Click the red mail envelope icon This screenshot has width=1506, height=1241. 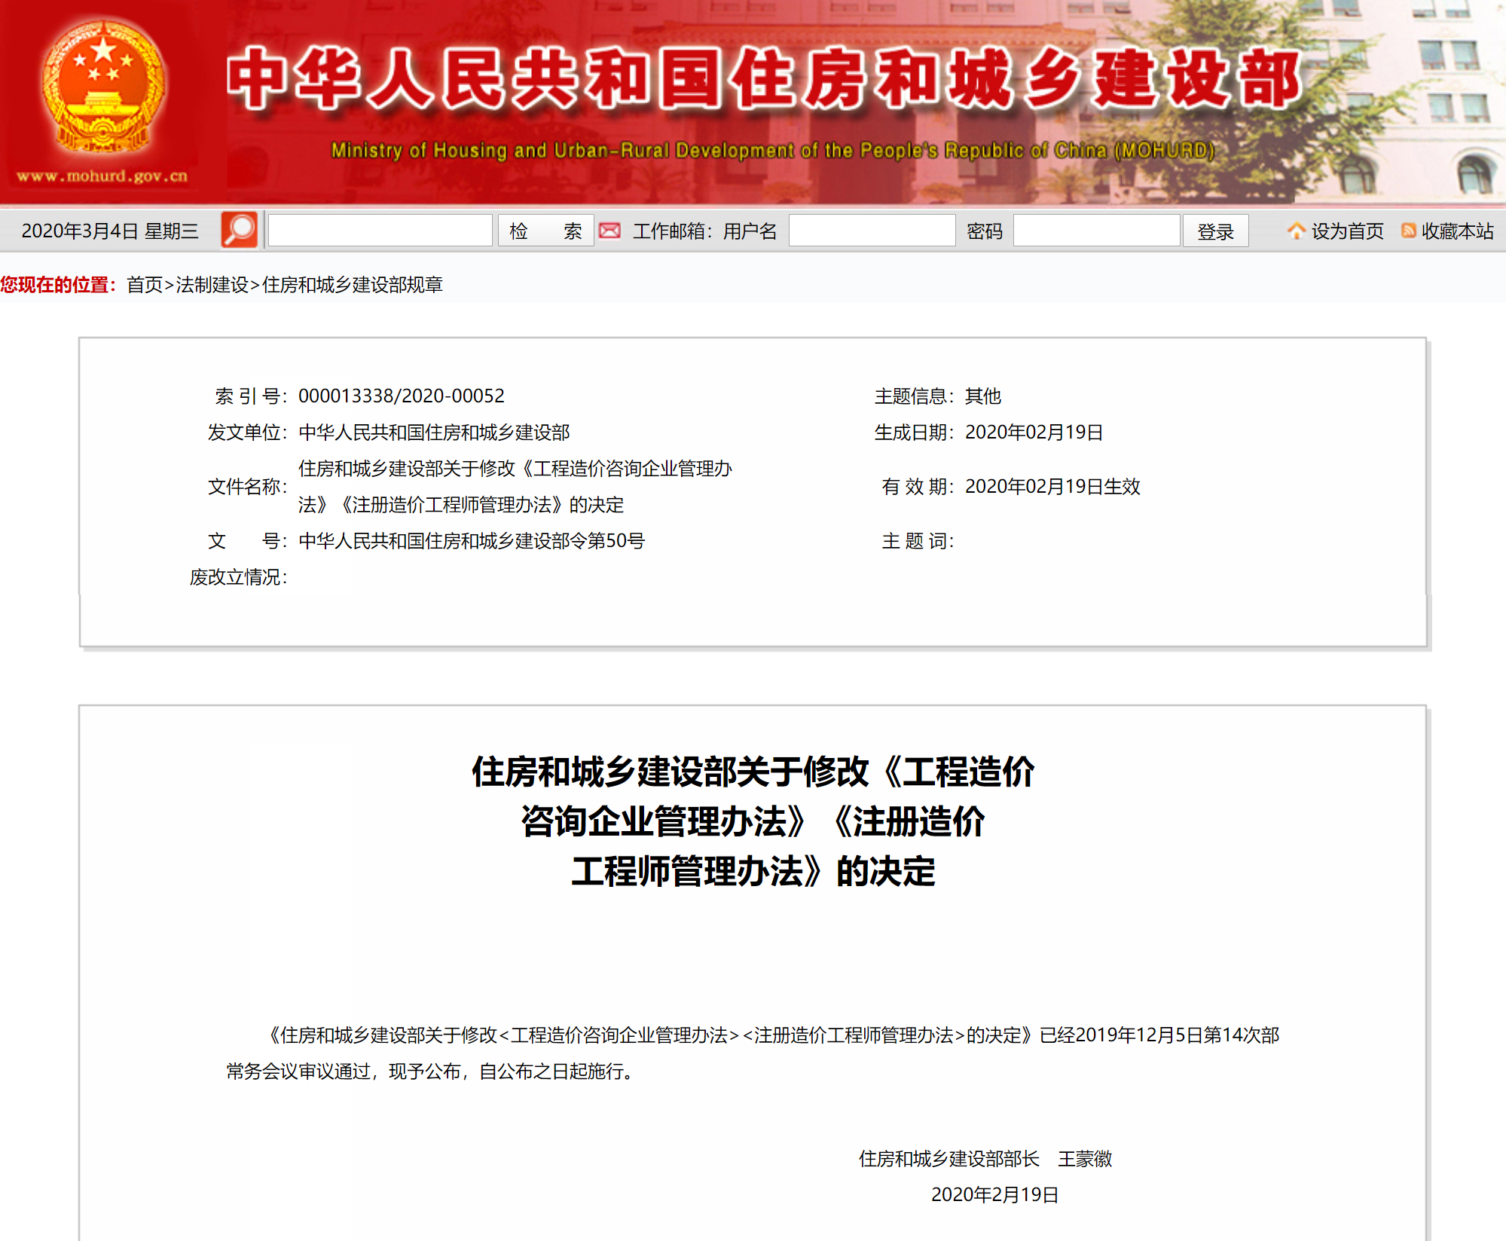609,231
